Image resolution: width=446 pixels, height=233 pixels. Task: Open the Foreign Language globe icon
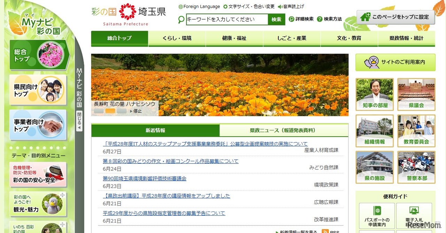coord(180,6)
